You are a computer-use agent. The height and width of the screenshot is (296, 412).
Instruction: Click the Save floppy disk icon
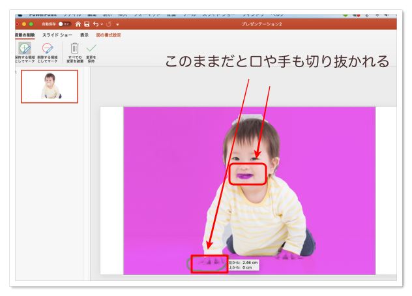pos(87,24)
